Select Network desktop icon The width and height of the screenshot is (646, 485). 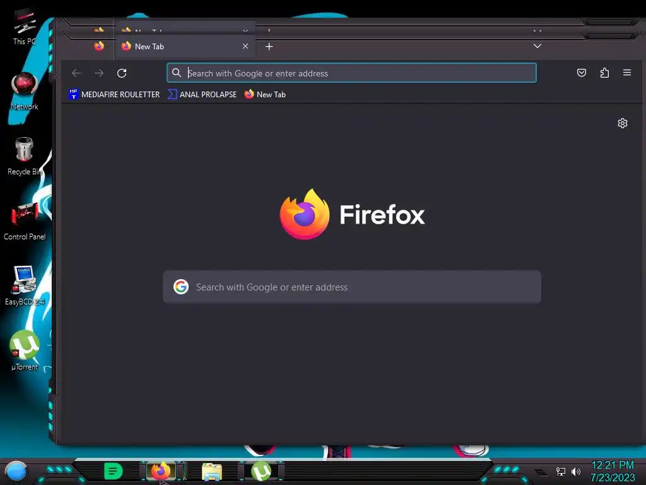click(x=25, y=92)
